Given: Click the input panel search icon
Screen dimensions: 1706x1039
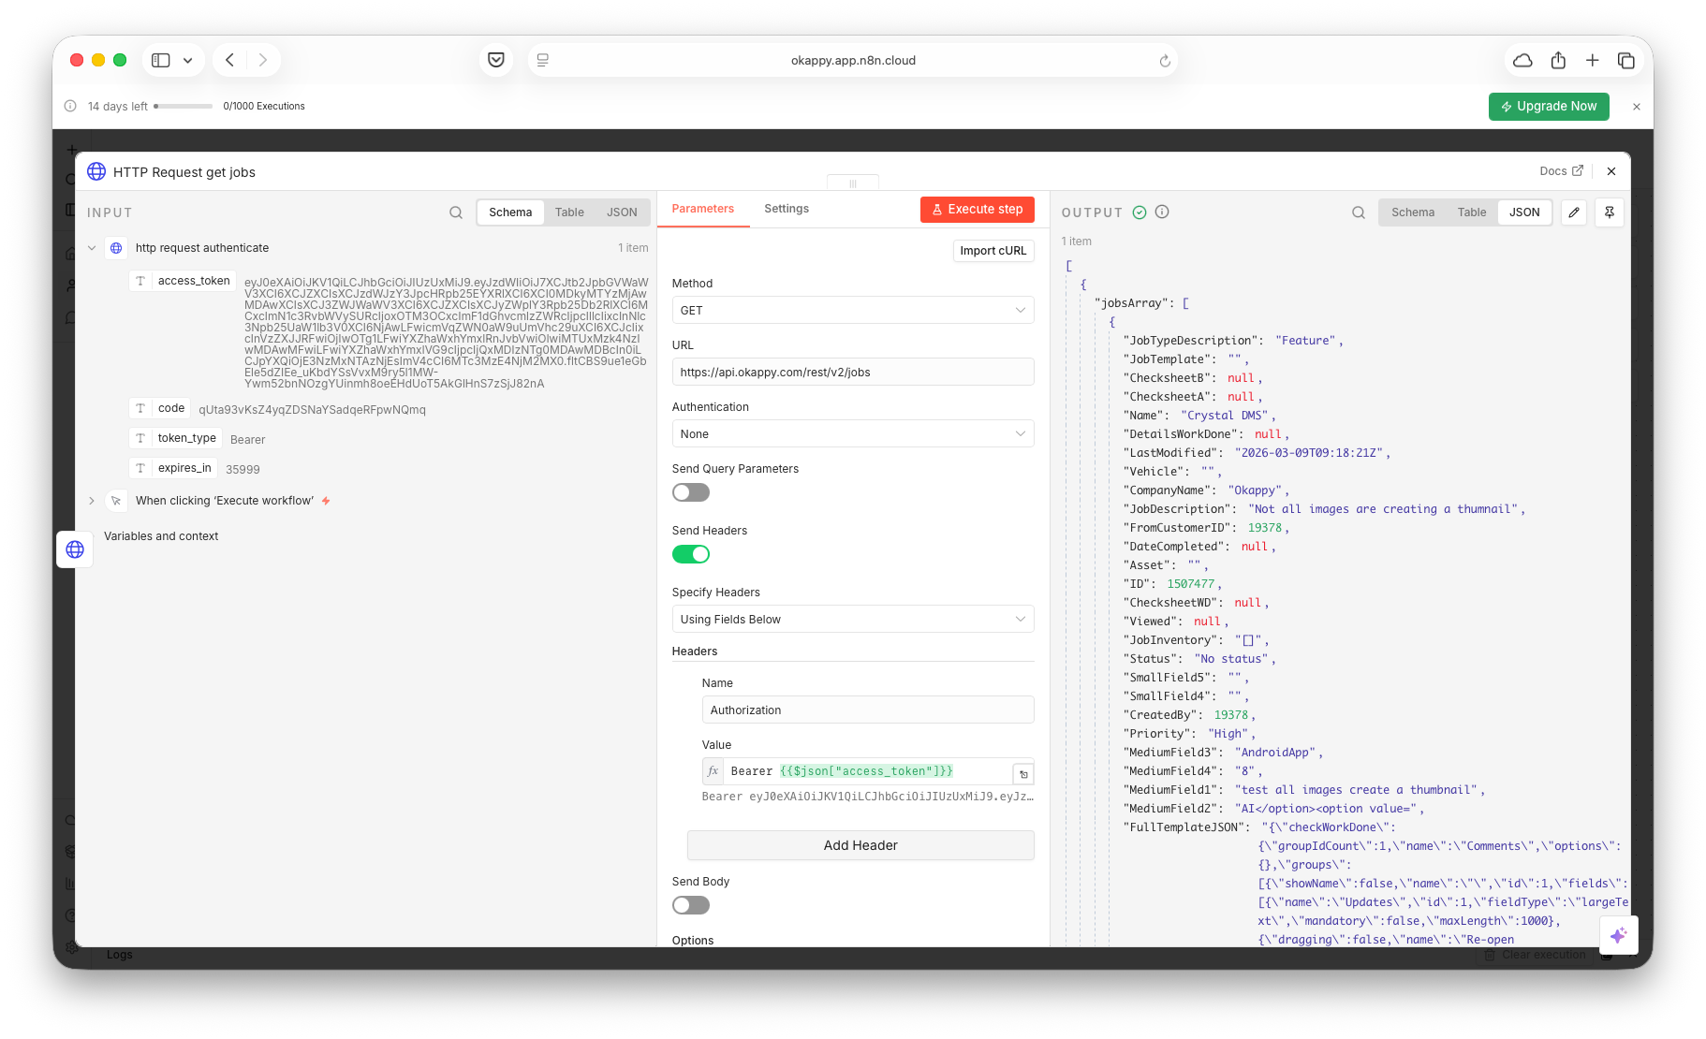Looking at the screenshot, I should 455,212.
